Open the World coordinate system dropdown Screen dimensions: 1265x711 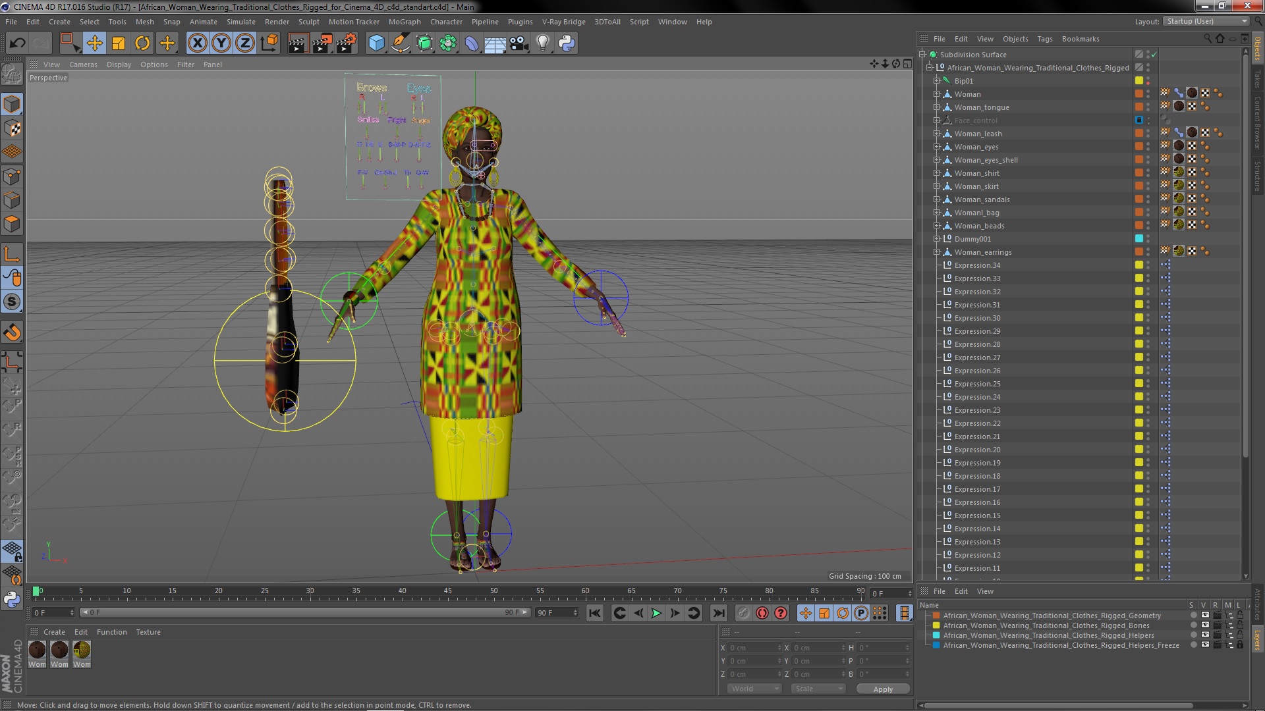pyautogui.click(x=754, y=689)
